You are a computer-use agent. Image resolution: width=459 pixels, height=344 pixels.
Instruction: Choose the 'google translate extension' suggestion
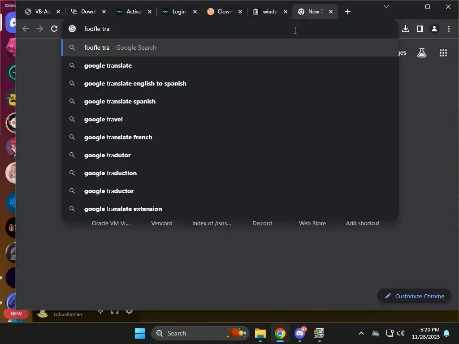click(x=230, y=209)
